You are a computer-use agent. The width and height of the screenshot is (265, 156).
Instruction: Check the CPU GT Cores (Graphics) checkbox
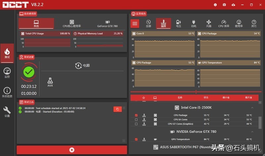(136, 124)
